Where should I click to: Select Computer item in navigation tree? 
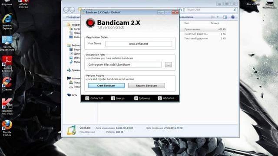[x=73, y=78]
